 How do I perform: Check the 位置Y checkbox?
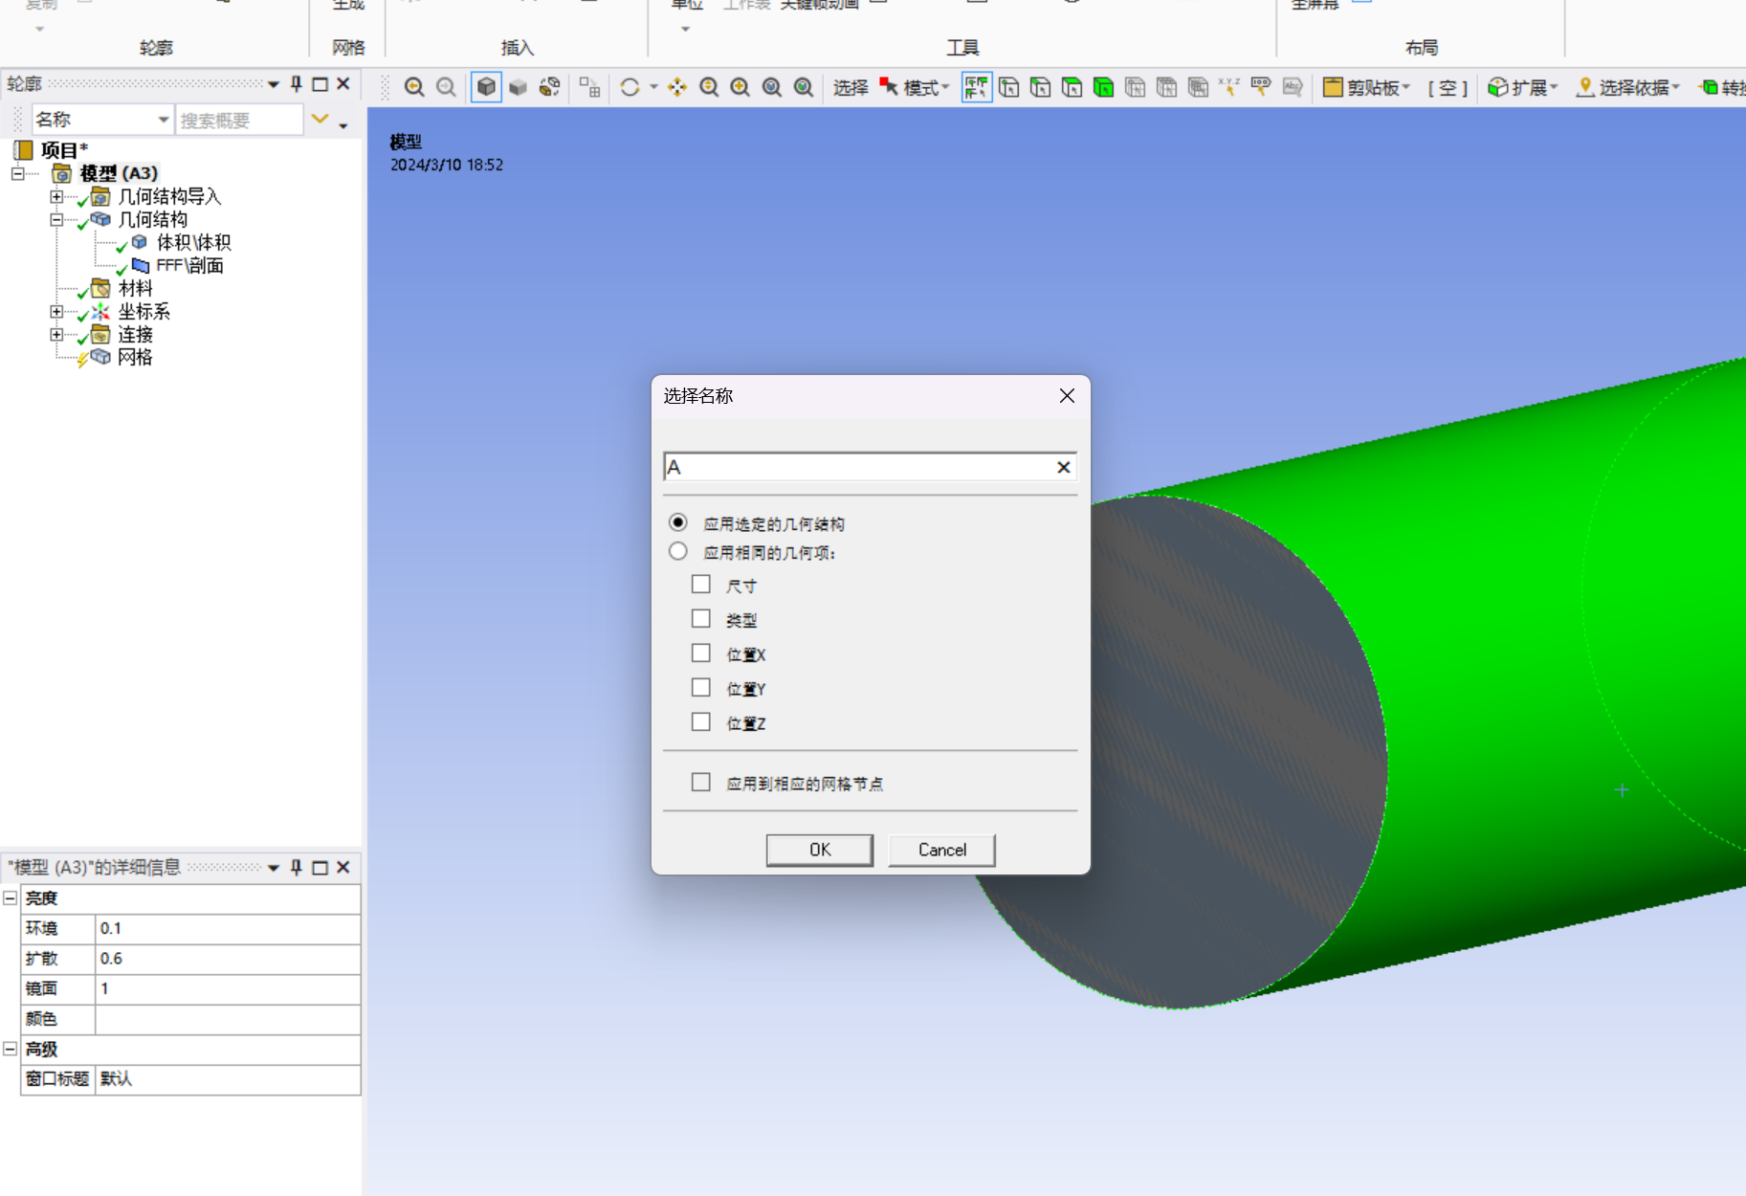click(x=701, y=687)
